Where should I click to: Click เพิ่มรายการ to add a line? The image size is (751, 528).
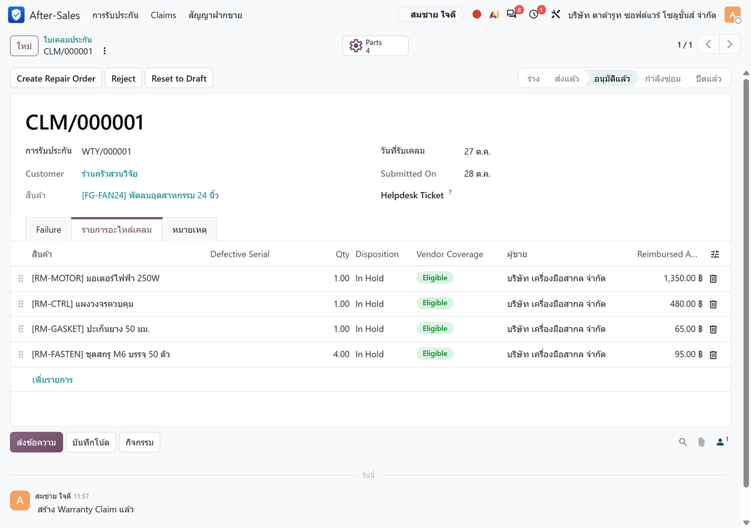pyautogui.click(x=53, y=380)
